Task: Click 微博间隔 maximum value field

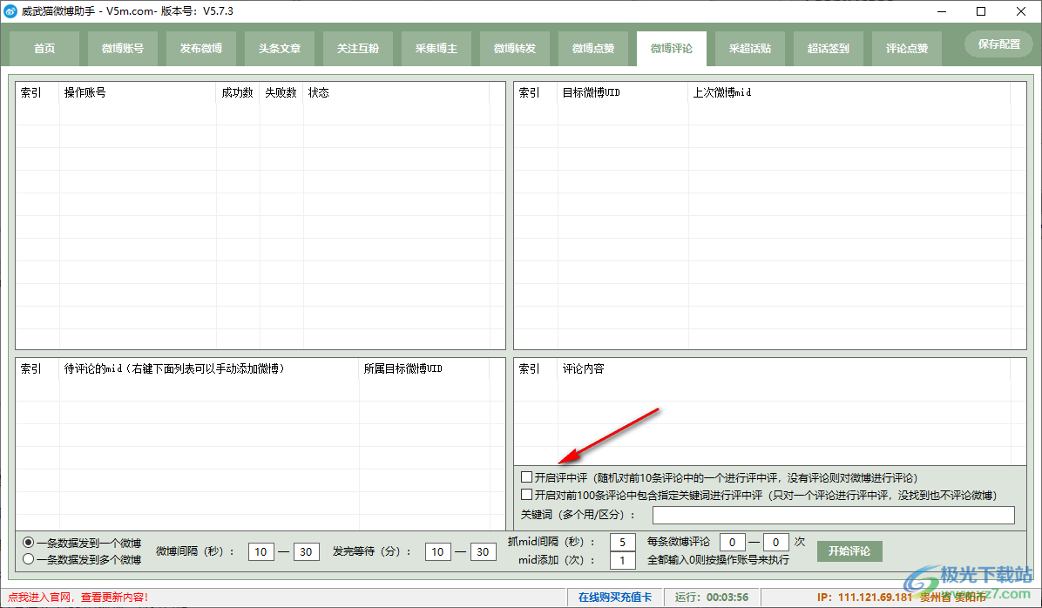Action: tap(307, 551)
